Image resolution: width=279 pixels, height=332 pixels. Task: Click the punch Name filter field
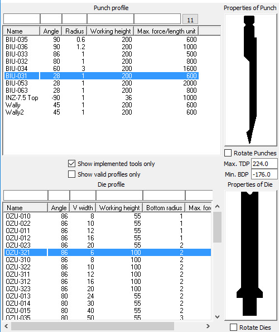tap(22, 19)
